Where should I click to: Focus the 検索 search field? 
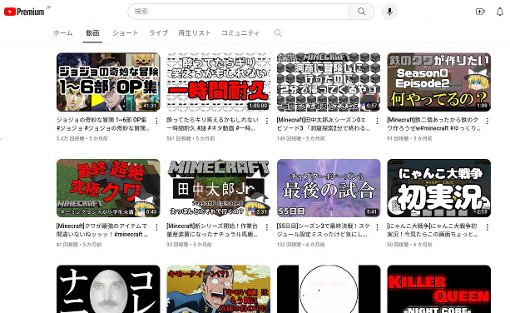click(x=239, y=12)
